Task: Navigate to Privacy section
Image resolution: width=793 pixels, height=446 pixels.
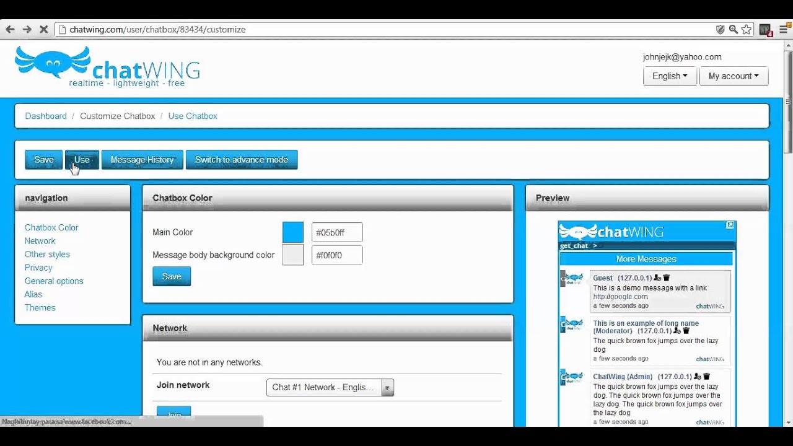Action: click(x=38, y=268)
